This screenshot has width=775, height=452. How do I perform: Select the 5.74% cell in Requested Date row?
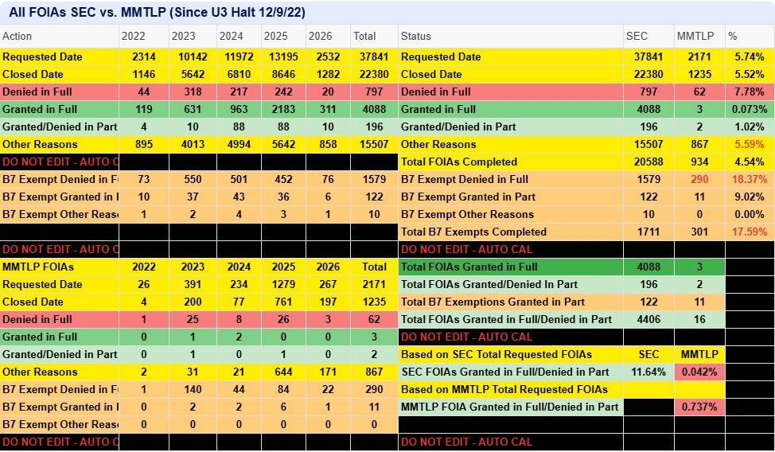pos(750,56)
